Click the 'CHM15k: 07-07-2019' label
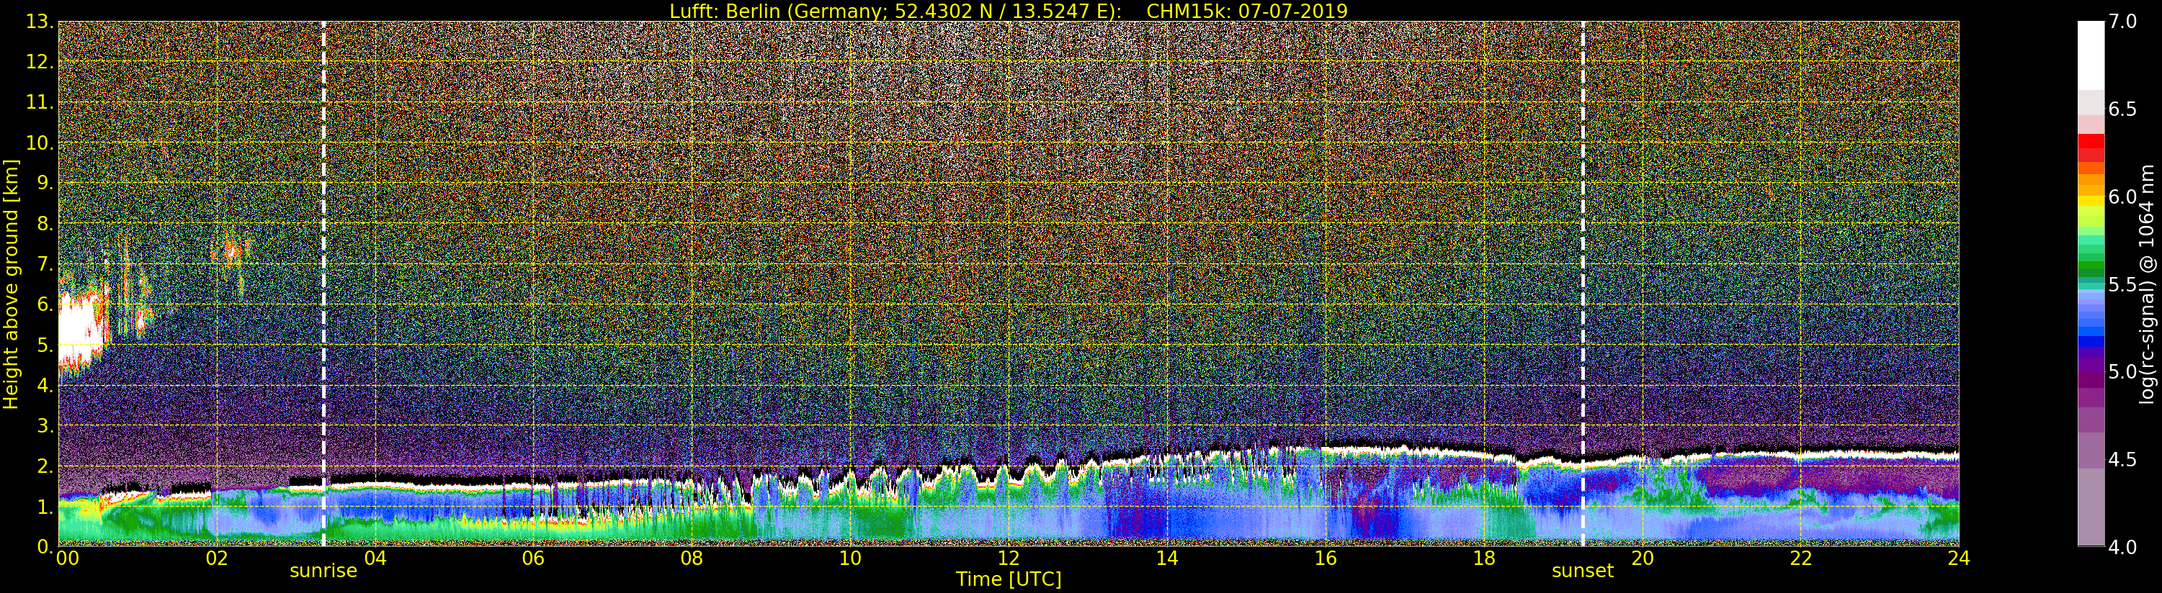The height and width of the screenshot is (593, 2162). 1247,11
